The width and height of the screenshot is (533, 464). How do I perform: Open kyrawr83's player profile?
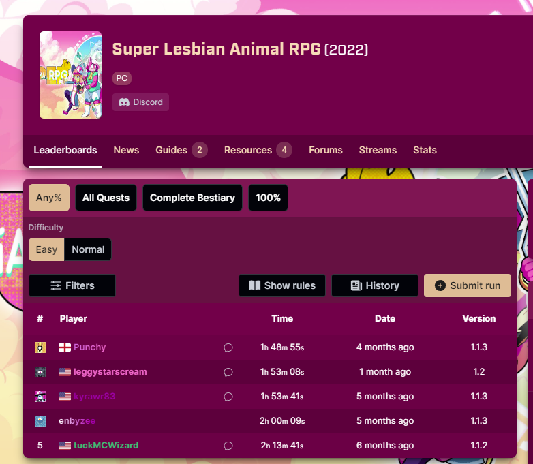pyautogui.click(x=95, y=397)
